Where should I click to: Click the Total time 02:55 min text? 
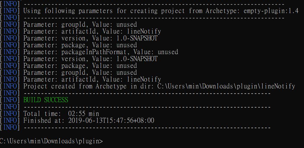click(x=61, y=114)
